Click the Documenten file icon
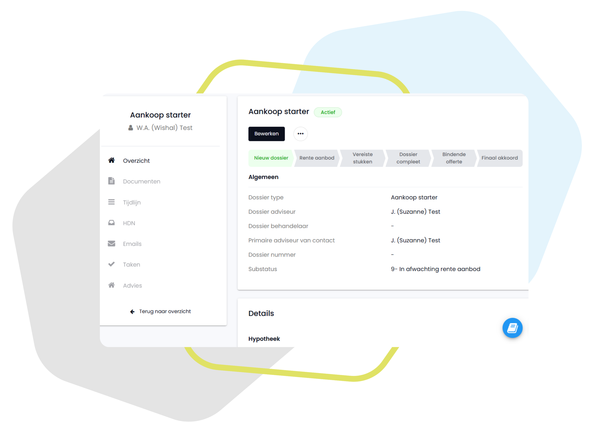The image size is (595, 435). [112, 181]
